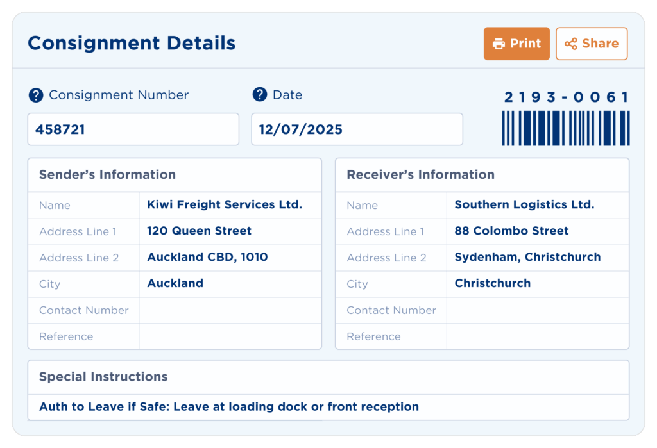Select sender address 120 Queen Street

click(199, 231)
